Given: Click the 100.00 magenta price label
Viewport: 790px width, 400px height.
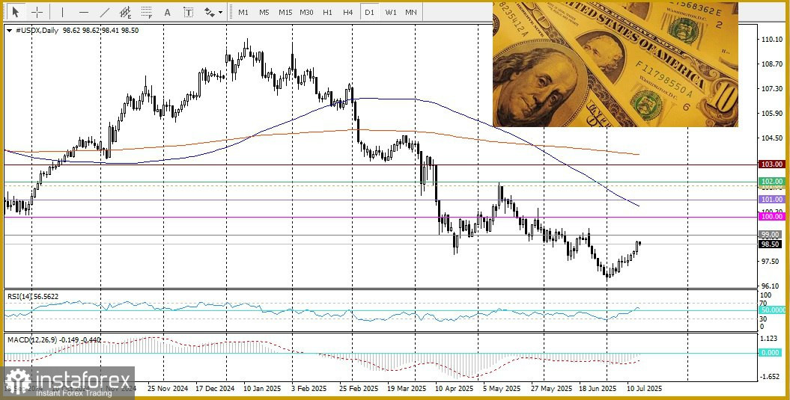Looking at the screenshot, I should pyautogui.click(x=772, y=216).
